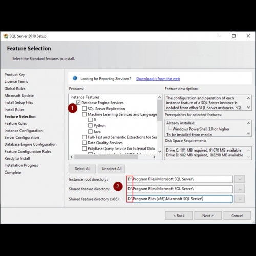The height and width of the screenshot is (256, 256).
Task: Click Feature description scroll down arrow
Action: click(248, 108)
